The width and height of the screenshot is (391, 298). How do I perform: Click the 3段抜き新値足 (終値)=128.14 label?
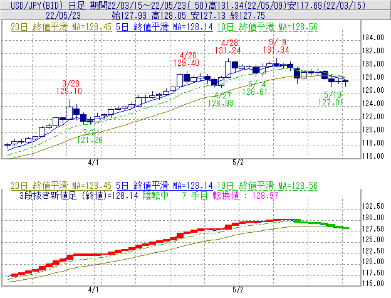tap(79, 195)
